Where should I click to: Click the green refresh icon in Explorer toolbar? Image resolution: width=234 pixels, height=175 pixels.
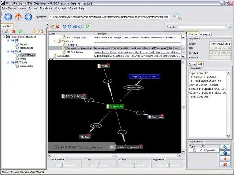(x=21, y=31)
